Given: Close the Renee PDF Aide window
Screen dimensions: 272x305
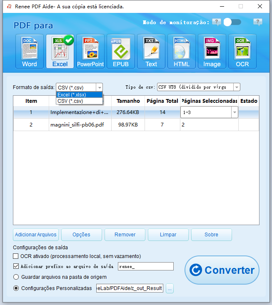Looking at the screenshot, I should coord(260,6).
